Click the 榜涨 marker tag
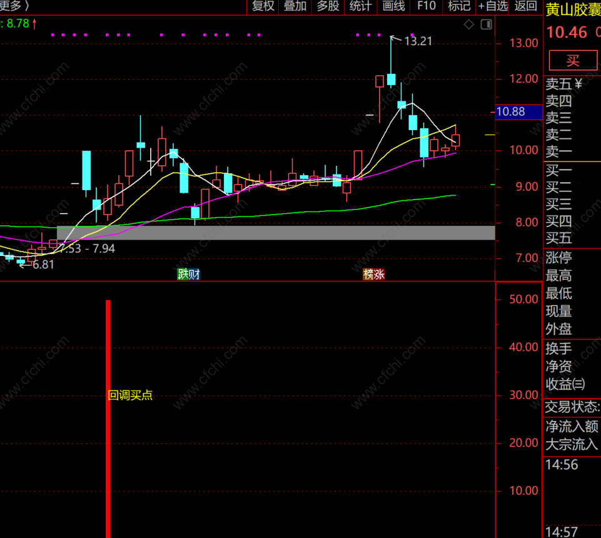 click(374, 274)
